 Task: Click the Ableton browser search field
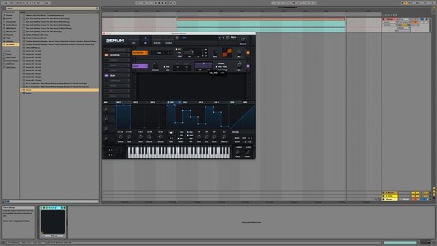coord(52,8)
